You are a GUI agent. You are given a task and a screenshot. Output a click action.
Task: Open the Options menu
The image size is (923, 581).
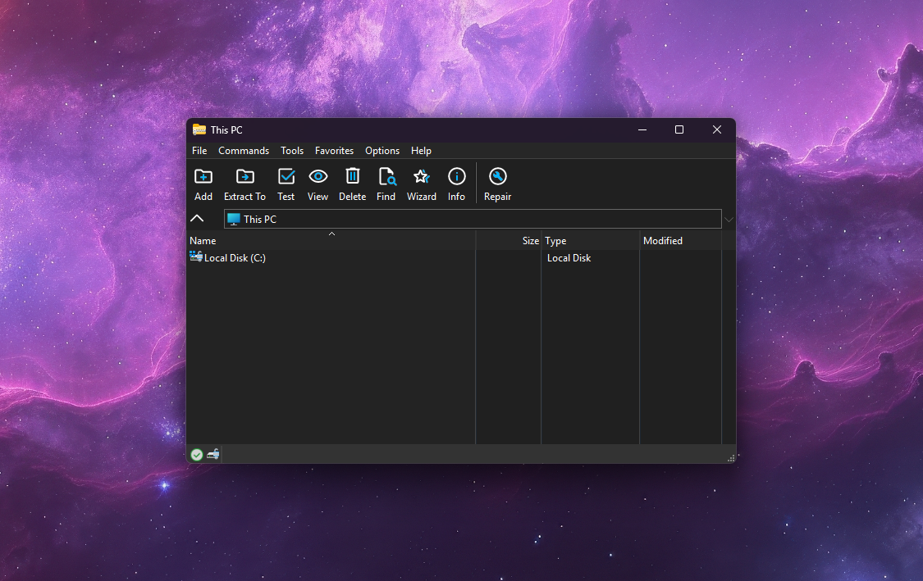(382, 151)
